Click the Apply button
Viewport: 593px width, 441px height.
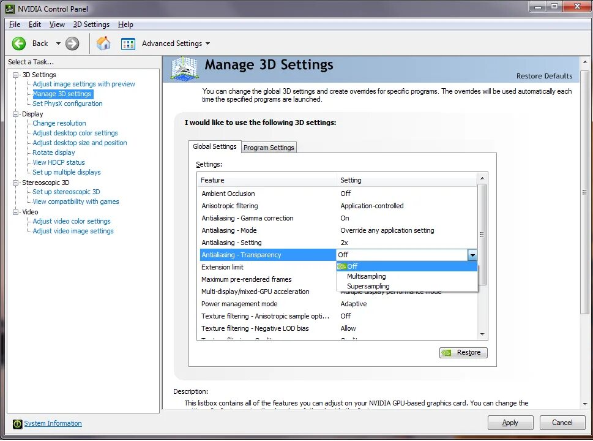click(510, 423)
